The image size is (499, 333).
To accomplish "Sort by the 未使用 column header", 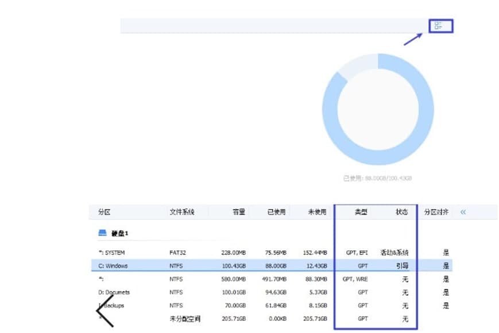I will 317,212.
